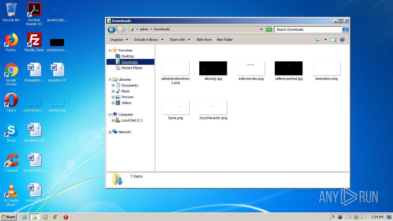Create a New folder
The height and width of the screenshot is (221, 393).
(x=225, y=40)
